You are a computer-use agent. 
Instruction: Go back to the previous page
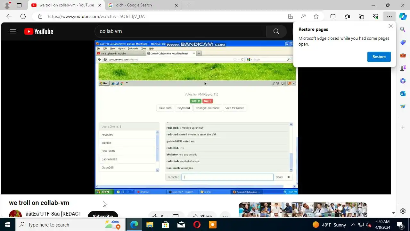(9, 16)
